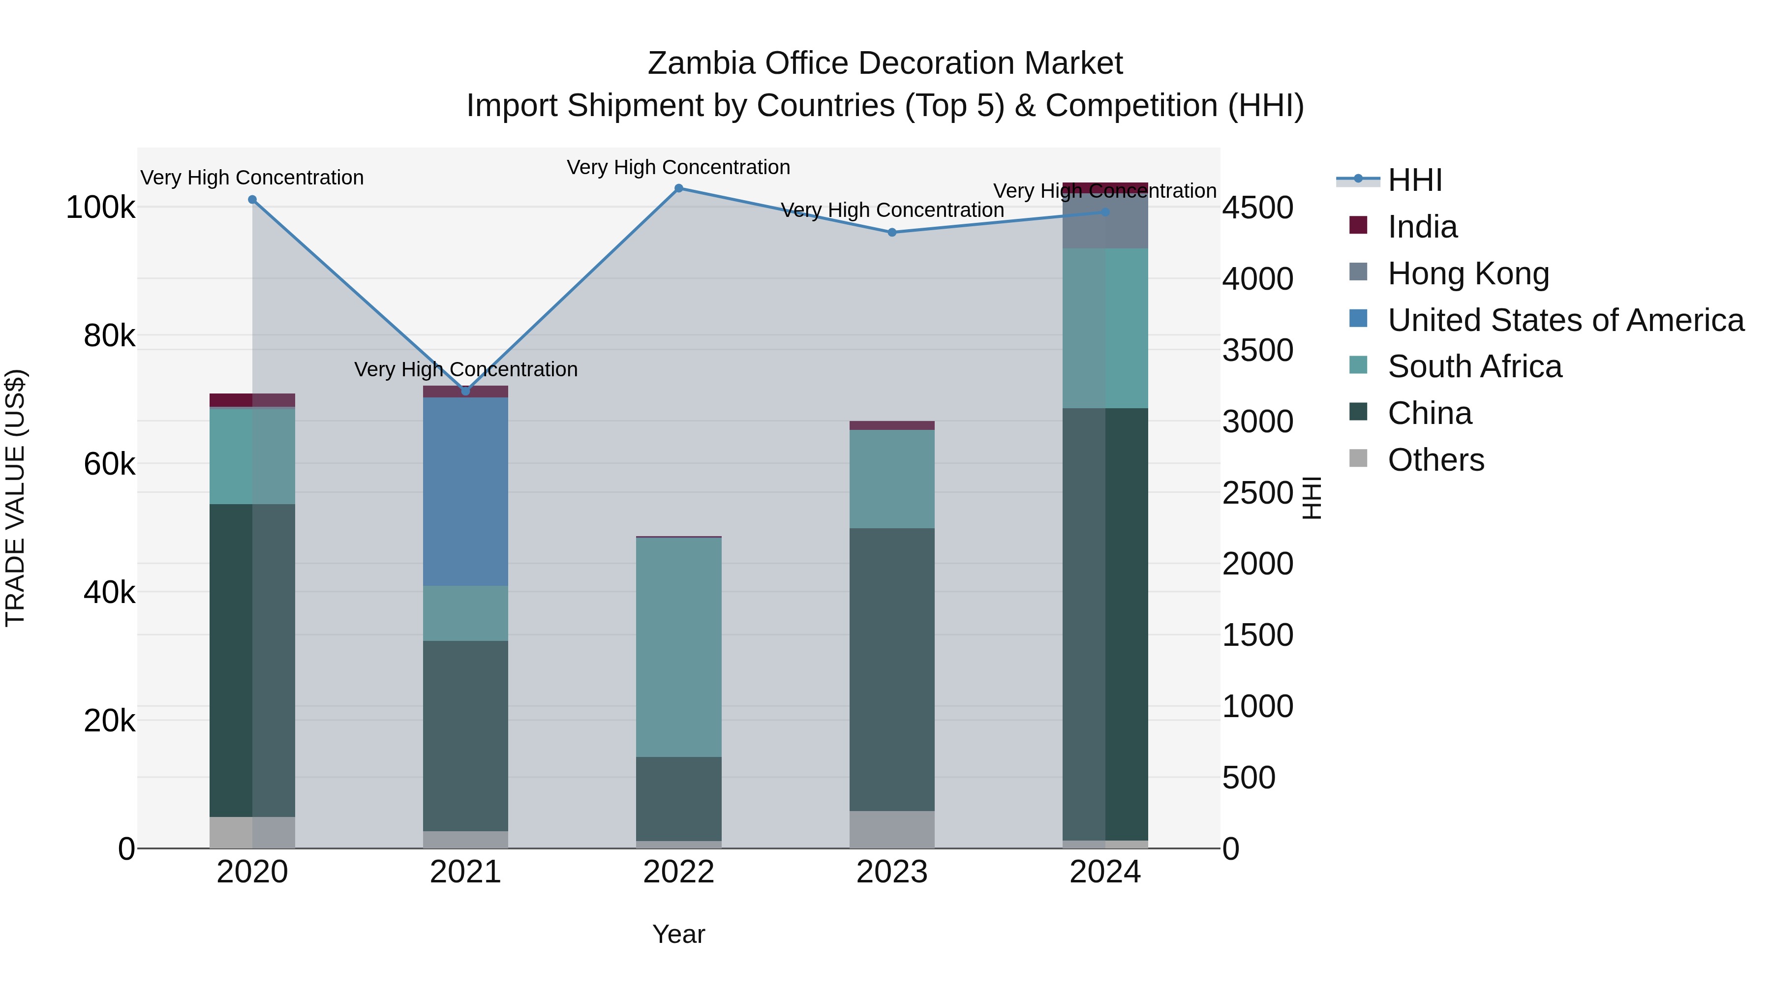Viewport: 1771px width, 996px height.
Task: Click the 40k left-axis tick label
Action: click(x=109, y=593)
